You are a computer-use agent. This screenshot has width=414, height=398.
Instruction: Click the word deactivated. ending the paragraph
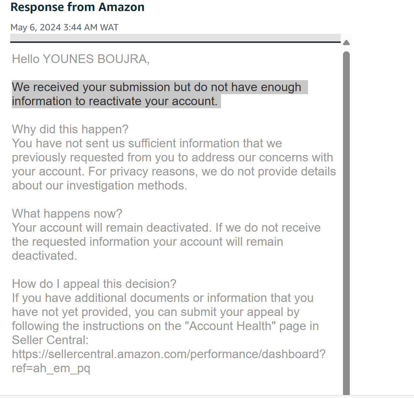44,256
